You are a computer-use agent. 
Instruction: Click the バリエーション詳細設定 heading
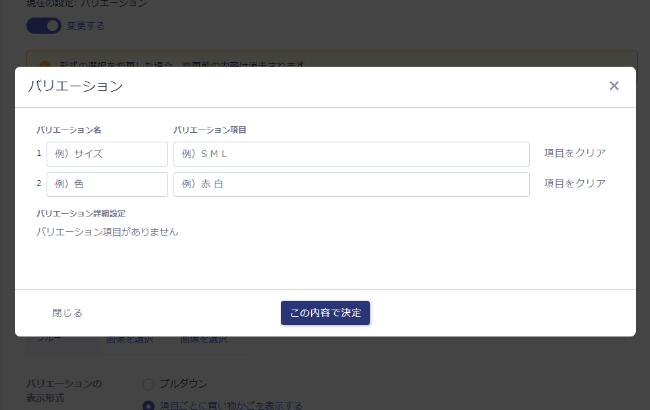(81, 214)
